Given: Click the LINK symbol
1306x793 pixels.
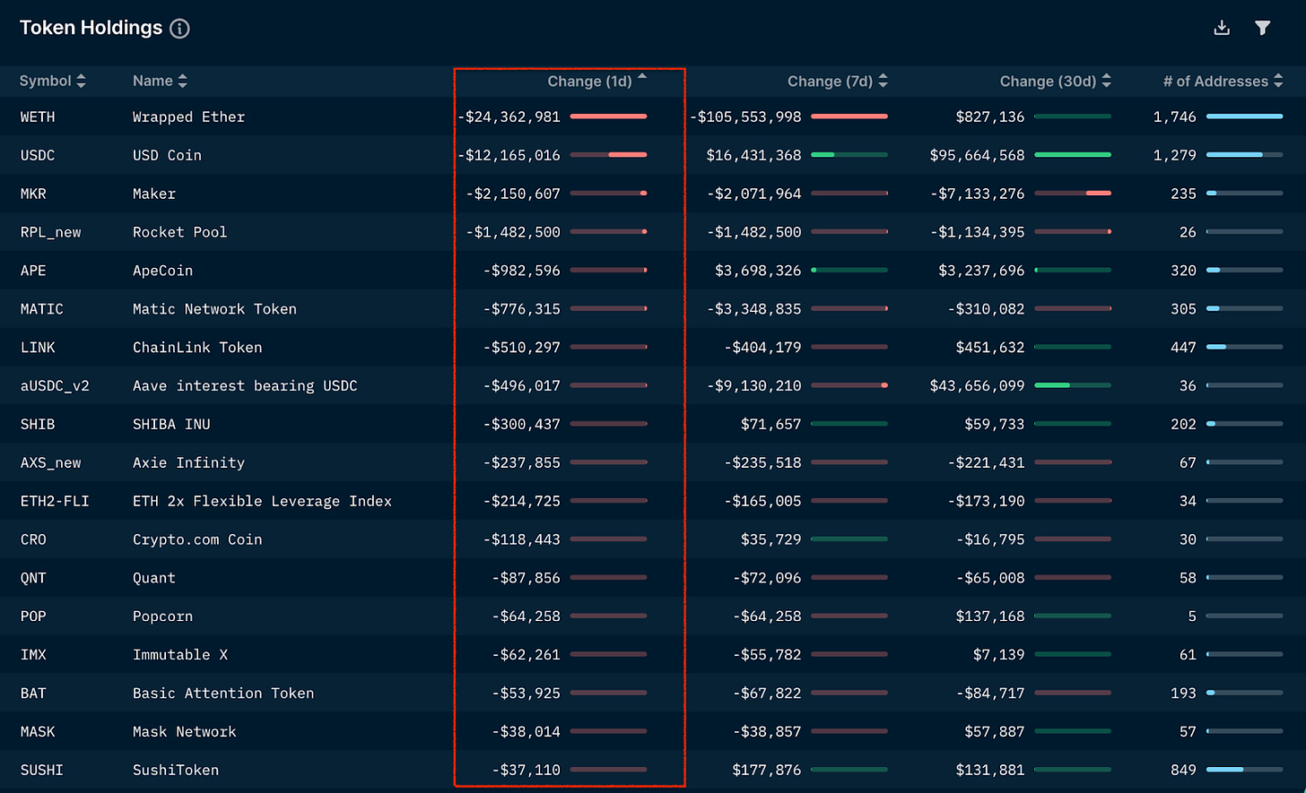Looking at the screenshot, I should [x=38, y=348].
